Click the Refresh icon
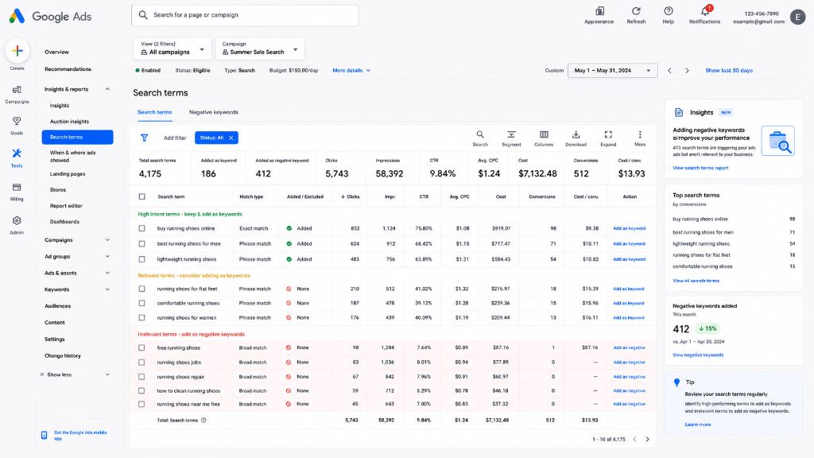 pyautogui.click(x=636, y=11)
